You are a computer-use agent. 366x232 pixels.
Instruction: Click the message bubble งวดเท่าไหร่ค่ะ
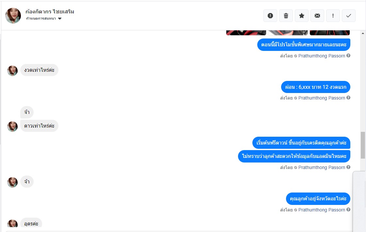39,70
